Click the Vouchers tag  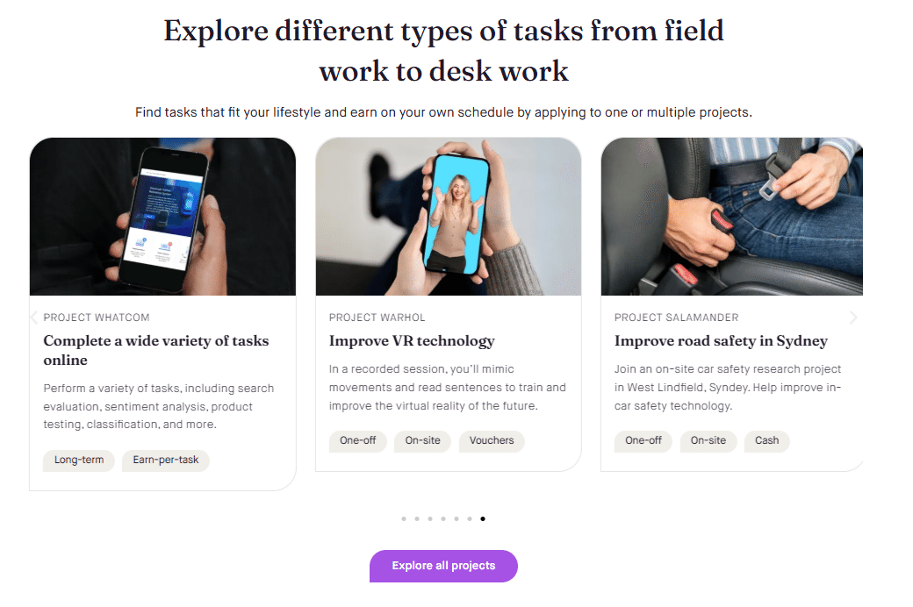tap(492, 440)
